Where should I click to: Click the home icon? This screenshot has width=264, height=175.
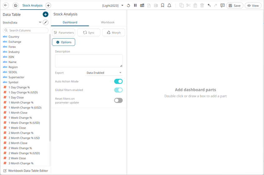(16, 5)
